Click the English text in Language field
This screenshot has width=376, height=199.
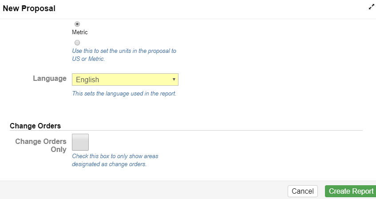[87, 80]
